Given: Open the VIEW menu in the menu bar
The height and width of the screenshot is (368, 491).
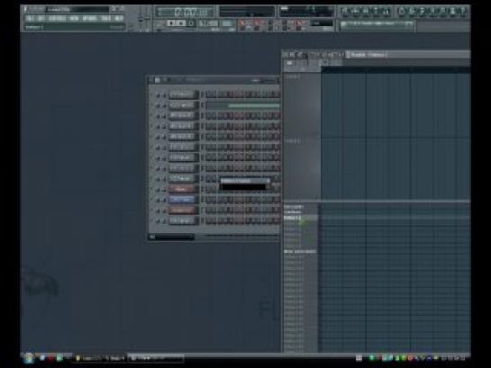Looking at the screenshot, I should click(x=74, y=19).
